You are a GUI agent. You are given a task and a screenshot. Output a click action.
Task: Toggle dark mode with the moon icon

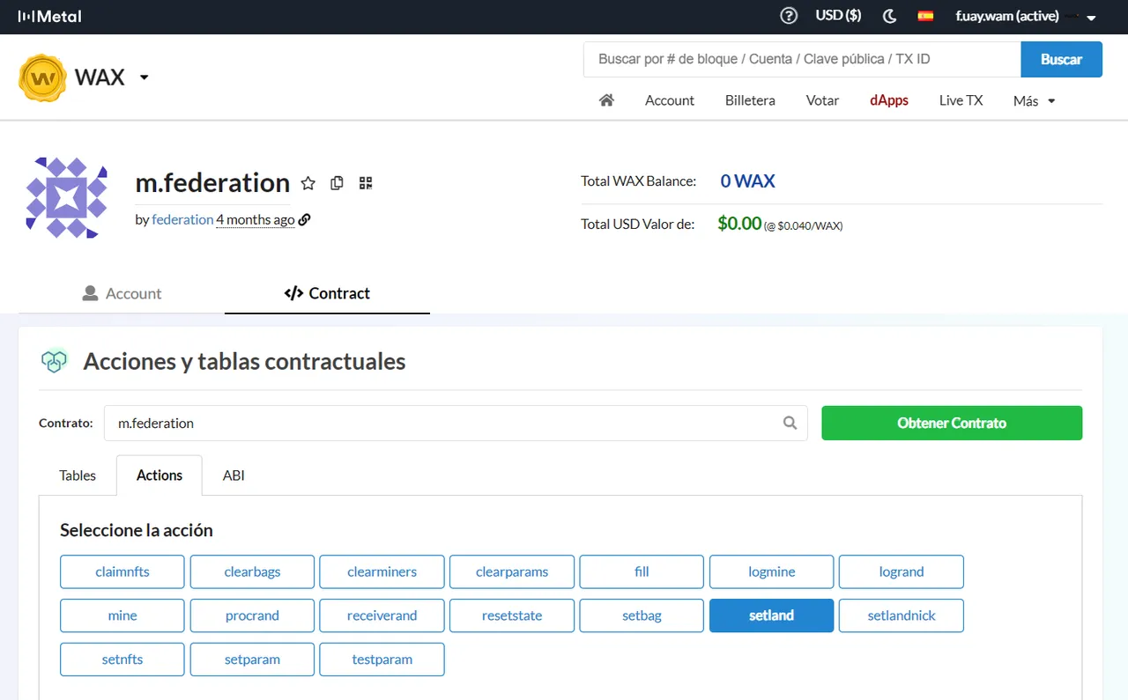coord(890,16)
